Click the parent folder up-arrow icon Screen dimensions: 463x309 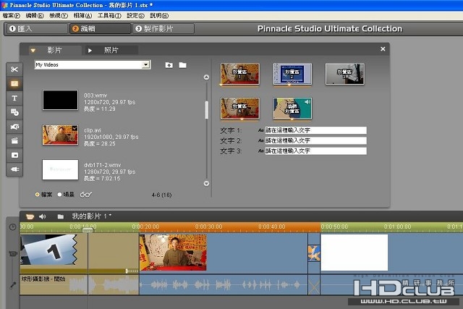tap(169, 65)
